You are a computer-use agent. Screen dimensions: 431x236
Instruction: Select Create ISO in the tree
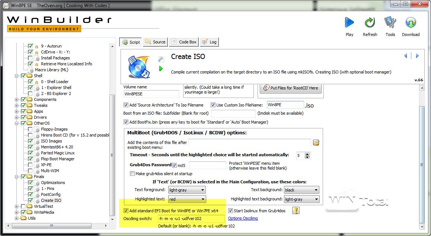pyautogui.click(x=51, y=200)
